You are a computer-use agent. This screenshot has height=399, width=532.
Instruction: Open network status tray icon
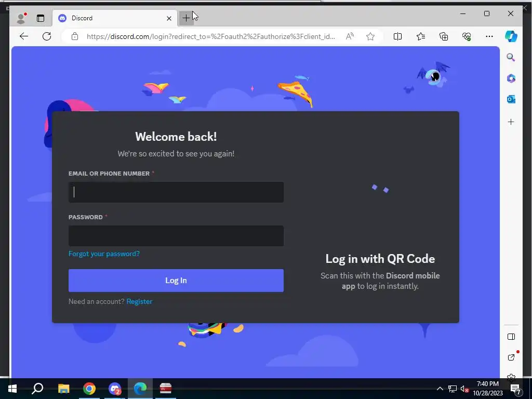click(x=453, y=389)
